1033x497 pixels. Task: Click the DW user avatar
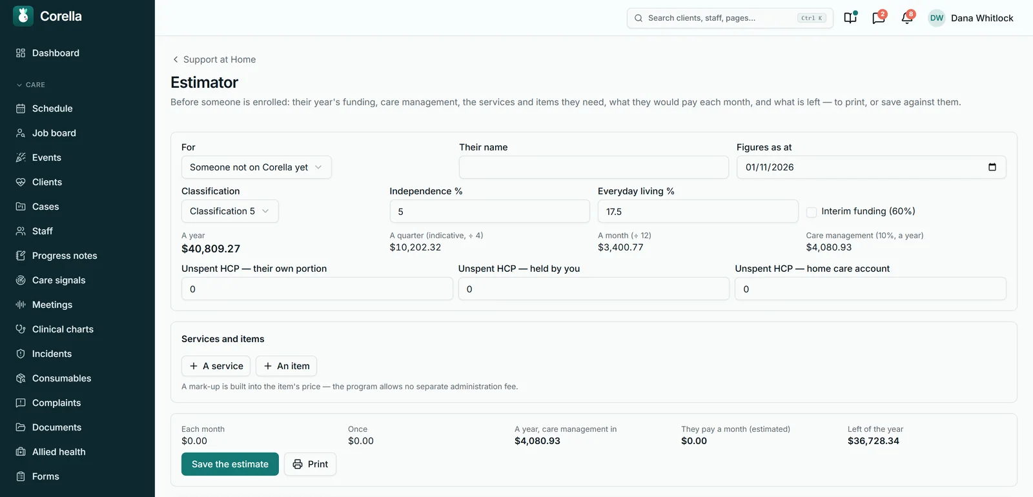(937, 18)
